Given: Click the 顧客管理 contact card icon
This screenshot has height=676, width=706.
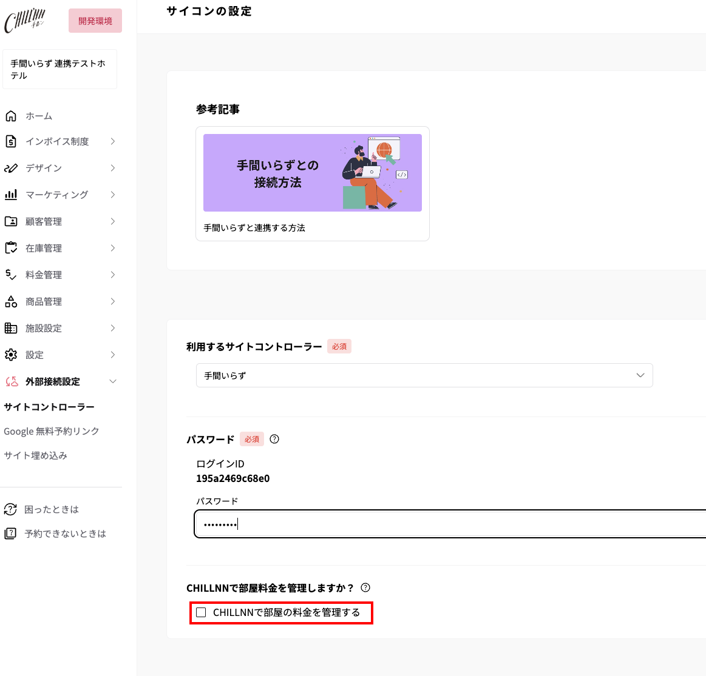Looking at the screenshot, I should (11, 221).
